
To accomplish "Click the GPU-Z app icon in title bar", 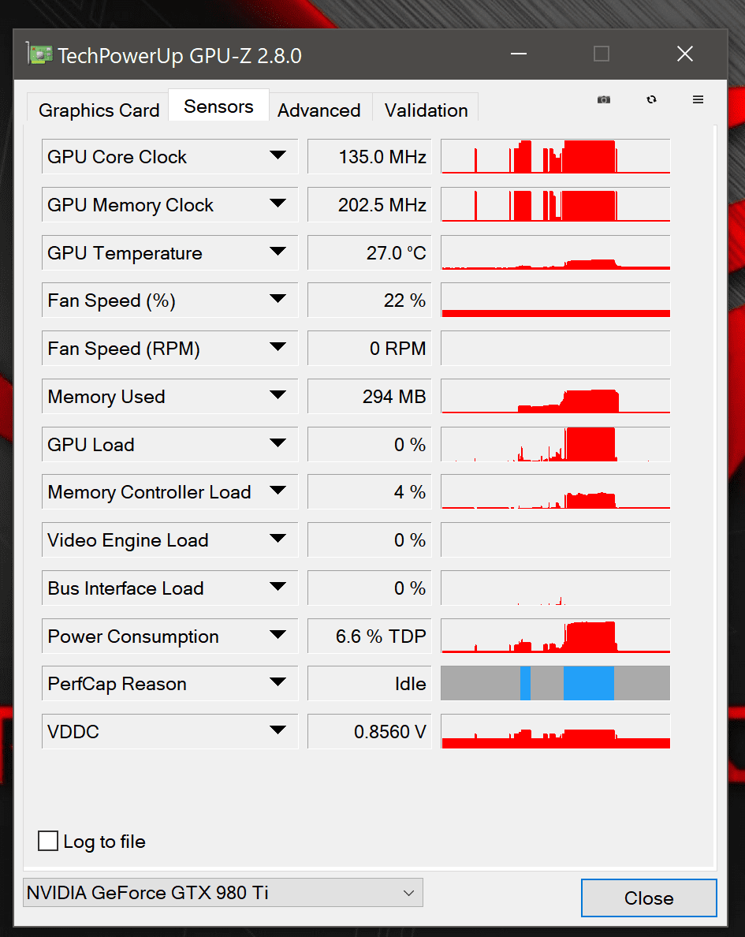I will [39, 54].
